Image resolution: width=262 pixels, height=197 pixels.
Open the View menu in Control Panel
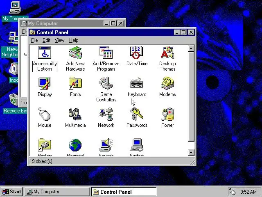pos(59,40)
